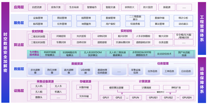Choose the 用户鉴权 service box
Viewport: 208px width, 104px height.
click(110, 24)
